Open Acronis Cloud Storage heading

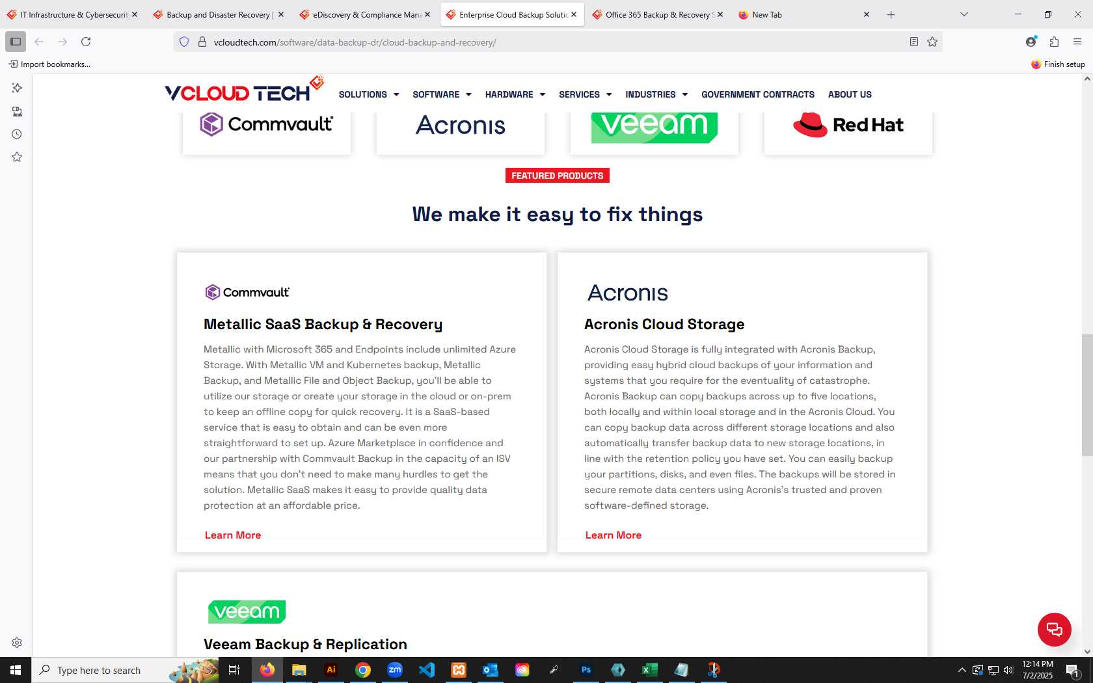(664, 324)
